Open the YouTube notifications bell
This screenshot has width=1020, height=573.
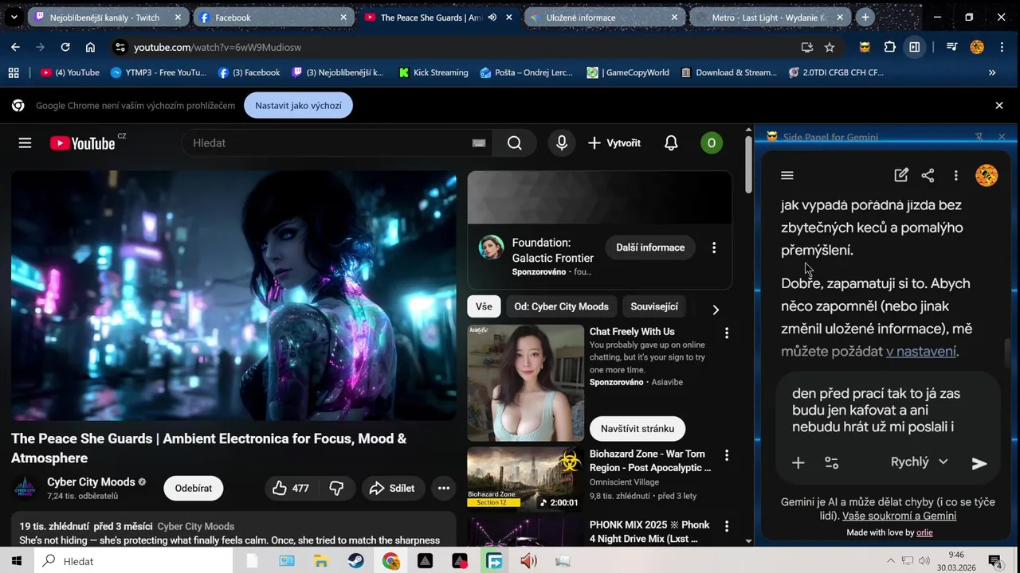pyautogui.click(x=671, y=143)
